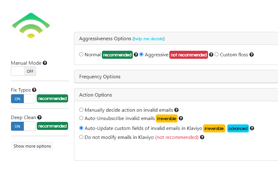The width and height of the screenshot is (278, 172).
Task: Toggle the Manual Mode switch
Action: coord(24,71)
